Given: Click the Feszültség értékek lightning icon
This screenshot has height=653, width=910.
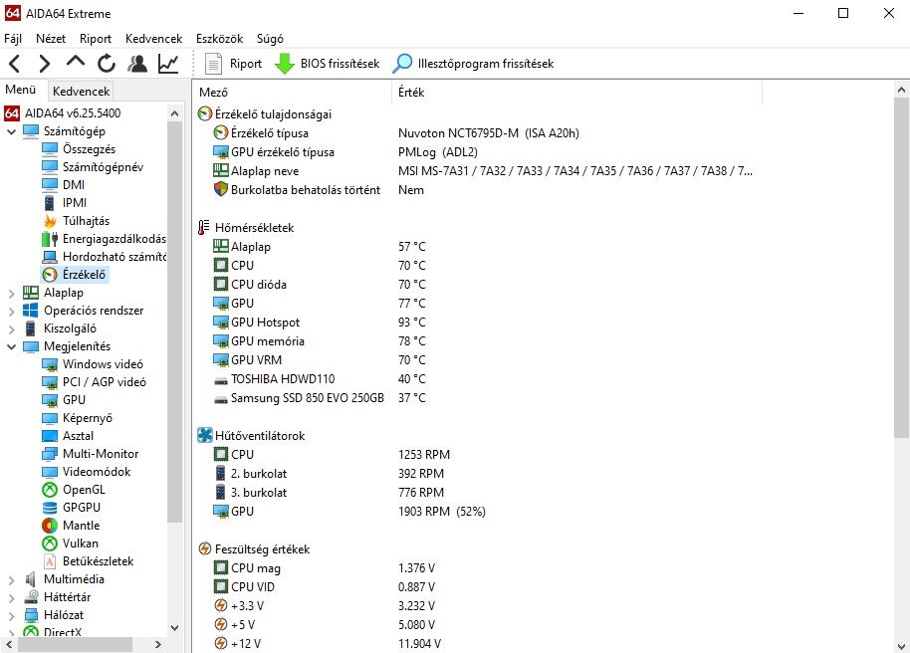Looking at the screenshot, I should (x=204, y=548).
